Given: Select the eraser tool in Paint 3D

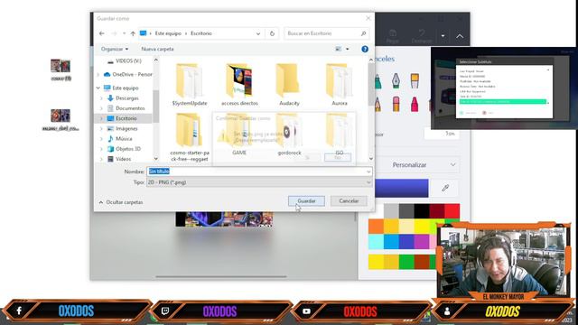Looking at the screenshot, I should (396, 104).
